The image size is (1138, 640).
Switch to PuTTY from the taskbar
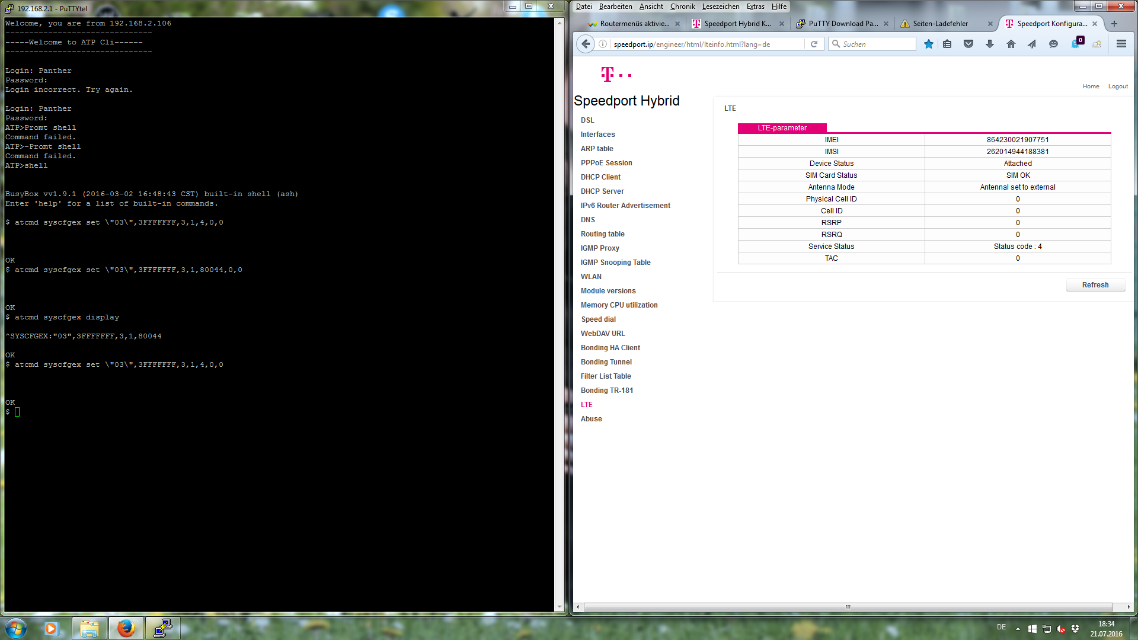tap(162, 628)
